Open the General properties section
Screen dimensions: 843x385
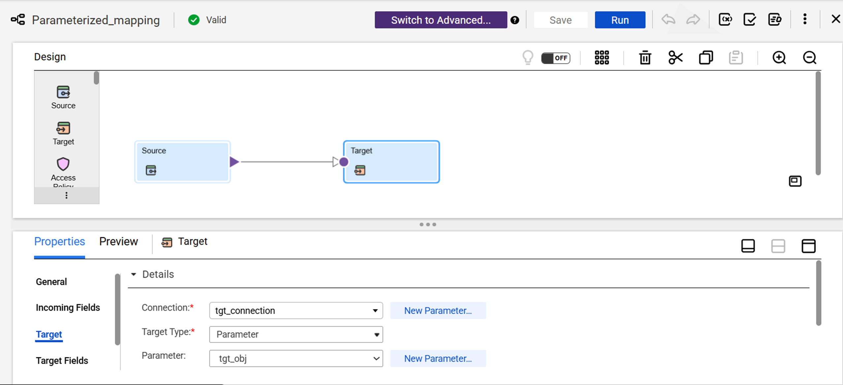pos(51,282)
